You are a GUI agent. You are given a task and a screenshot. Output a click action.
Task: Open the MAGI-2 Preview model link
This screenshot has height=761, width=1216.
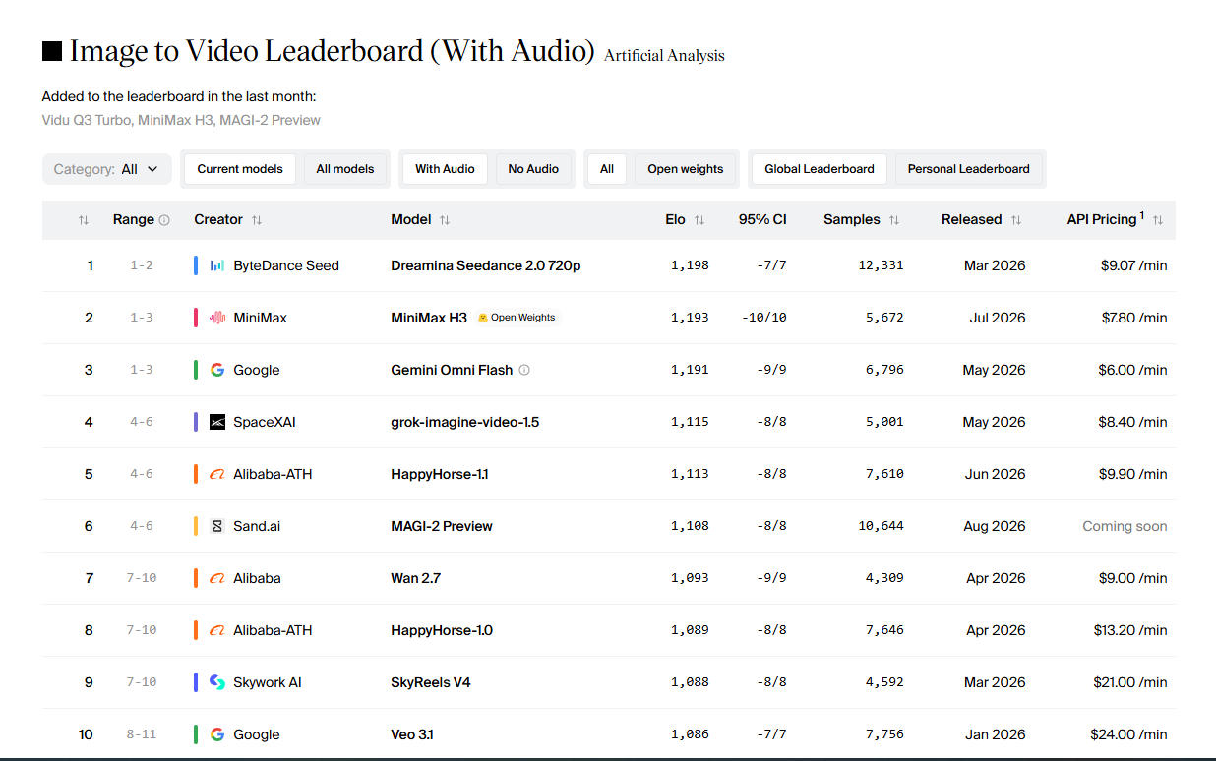[442, 526]
